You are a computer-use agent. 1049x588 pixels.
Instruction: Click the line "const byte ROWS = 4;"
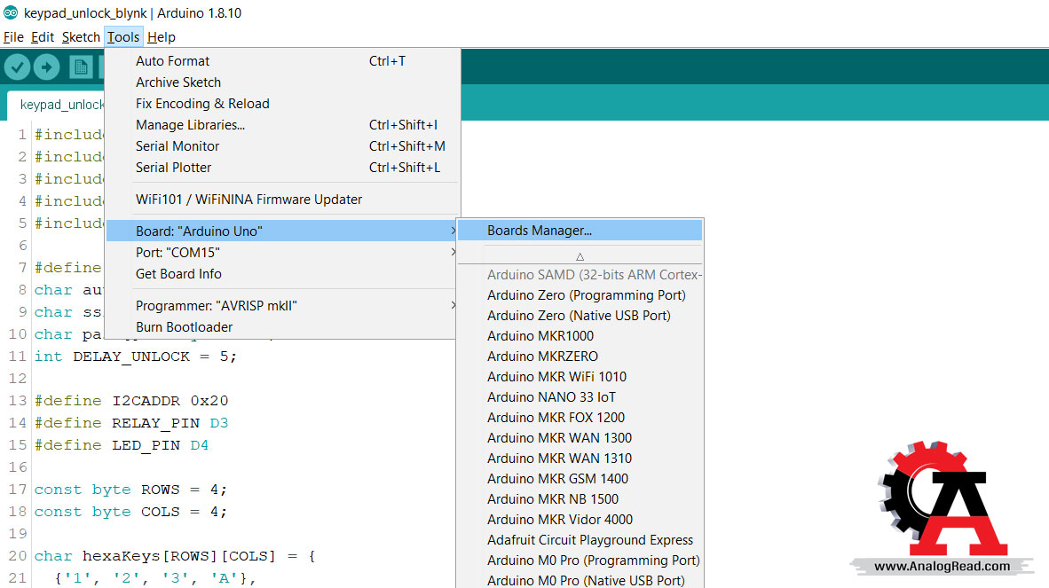tap(131, 490)
